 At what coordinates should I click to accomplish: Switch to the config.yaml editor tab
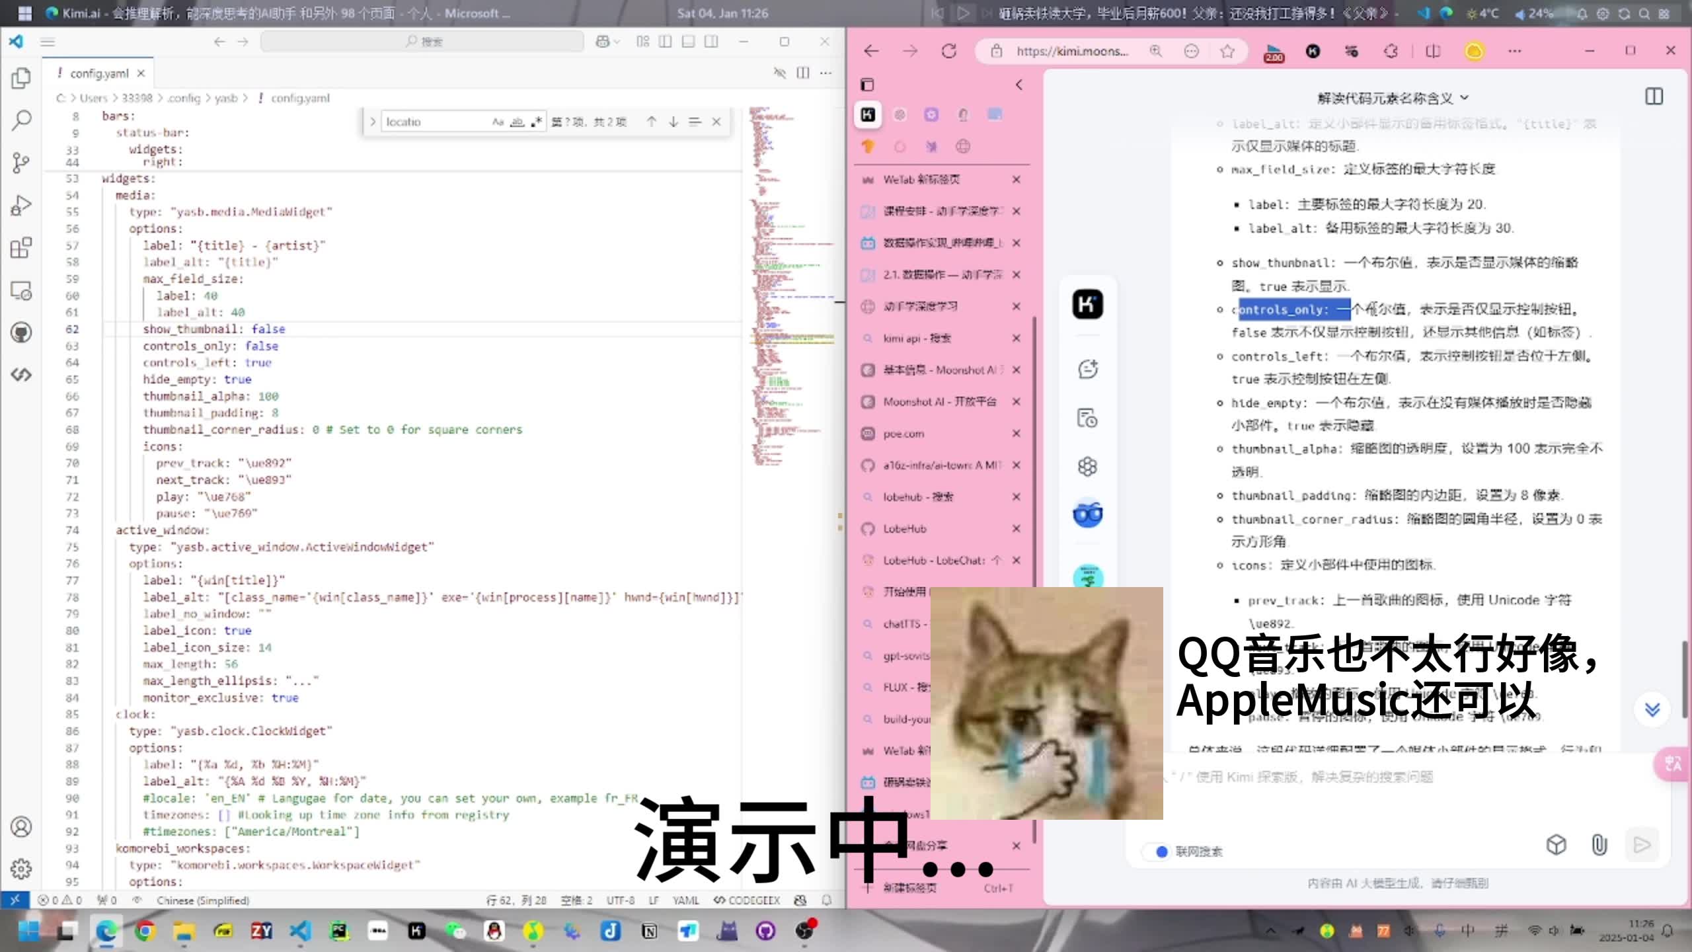point(99,73)
